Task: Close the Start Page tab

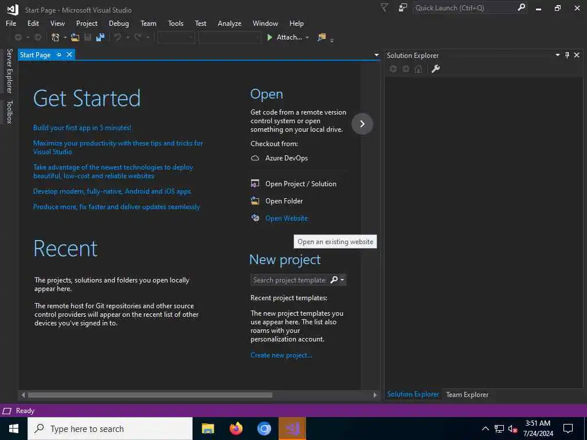Action: click(69, 54)
